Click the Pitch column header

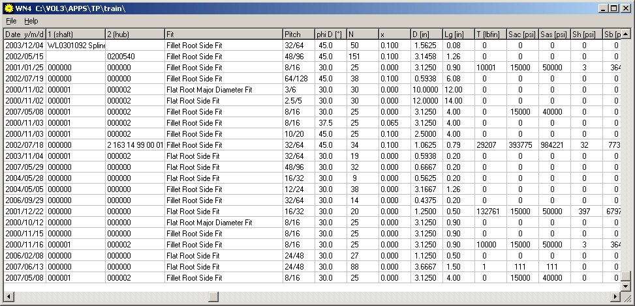(298, 34)
